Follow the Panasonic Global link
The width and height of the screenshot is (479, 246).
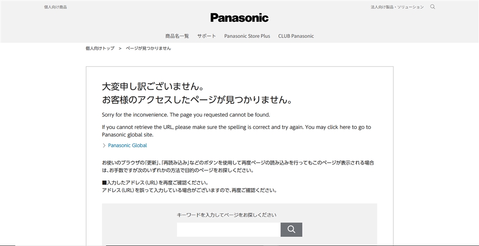127,145
